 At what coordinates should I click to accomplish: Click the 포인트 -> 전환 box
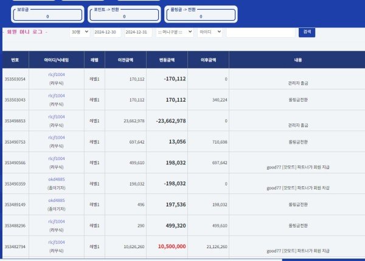[124, 14]
